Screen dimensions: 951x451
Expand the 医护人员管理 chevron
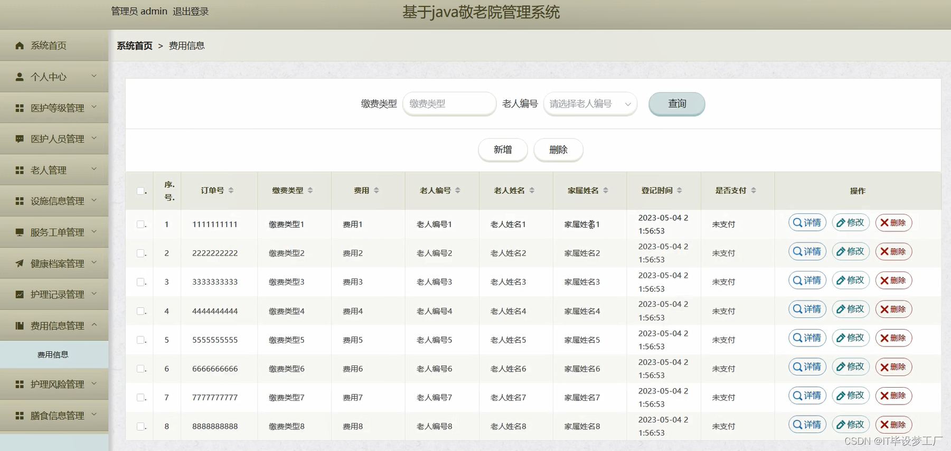(94, 138)
